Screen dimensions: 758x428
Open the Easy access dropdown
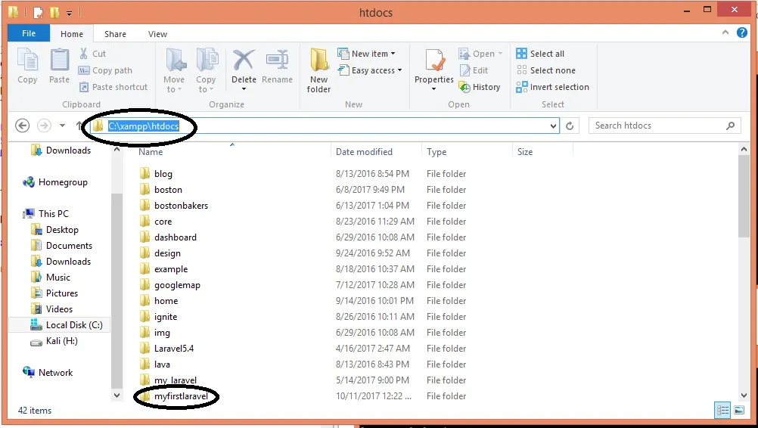(370, 70)
